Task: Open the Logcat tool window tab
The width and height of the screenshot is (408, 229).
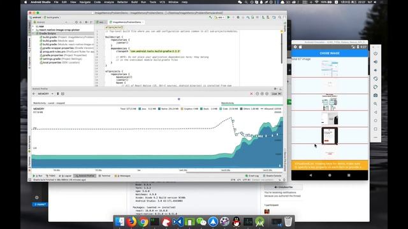Action: (x=65, y=176)
